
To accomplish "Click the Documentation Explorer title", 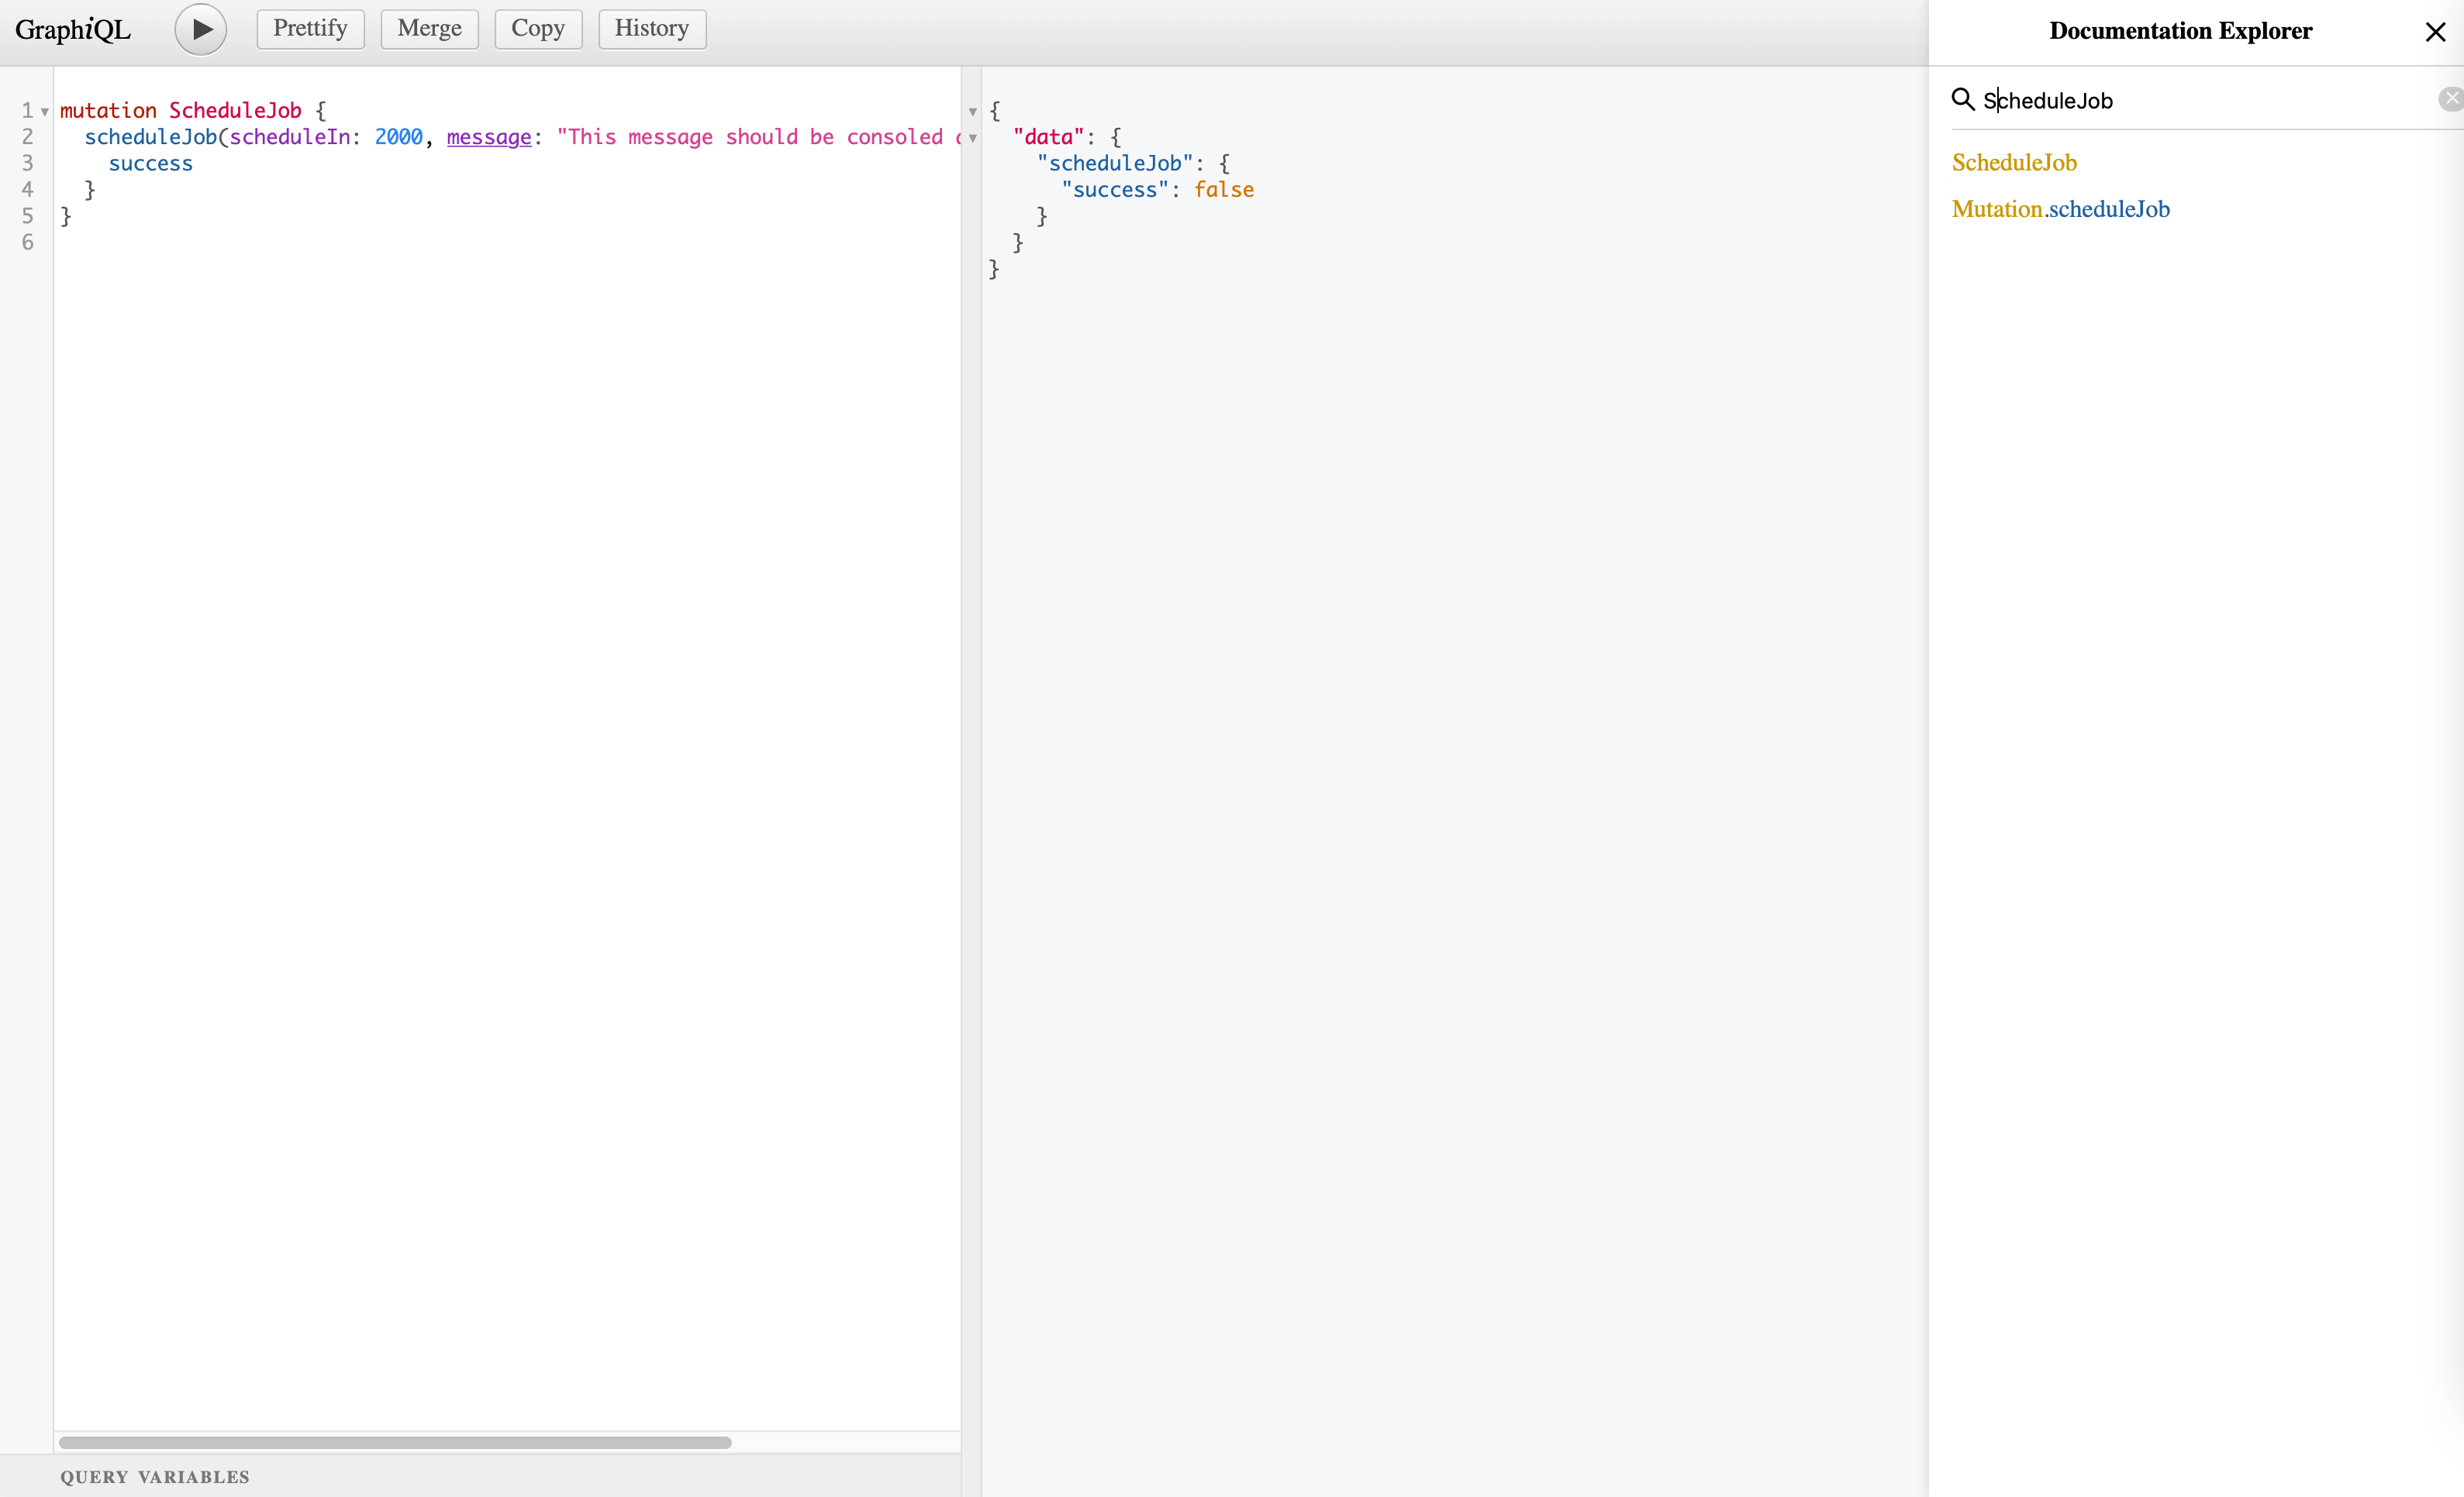I will (2180, 31).
